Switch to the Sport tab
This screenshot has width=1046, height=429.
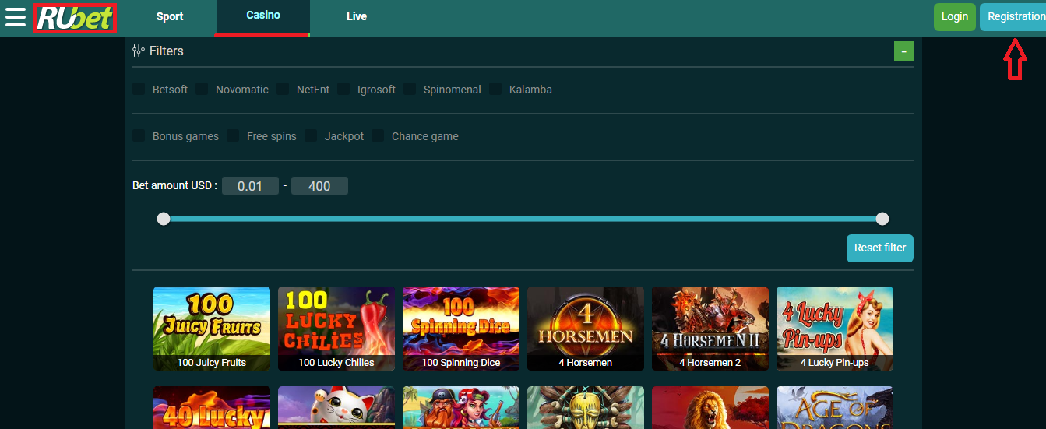pos(170,16)
